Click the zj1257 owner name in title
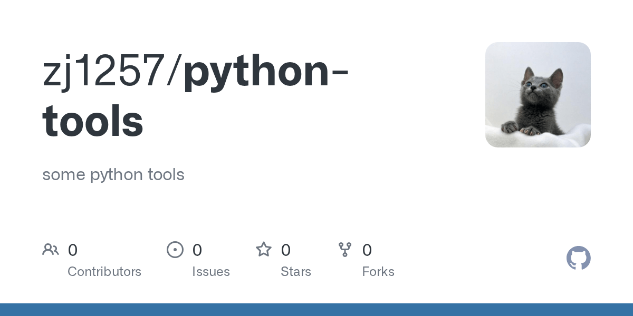Viewport: 633px width, 316px height. [103, 72]
